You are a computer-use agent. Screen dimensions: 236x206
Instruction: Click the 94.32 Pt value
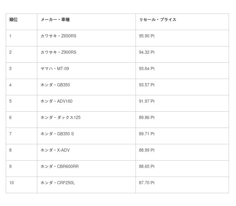(x=147, y=52)
